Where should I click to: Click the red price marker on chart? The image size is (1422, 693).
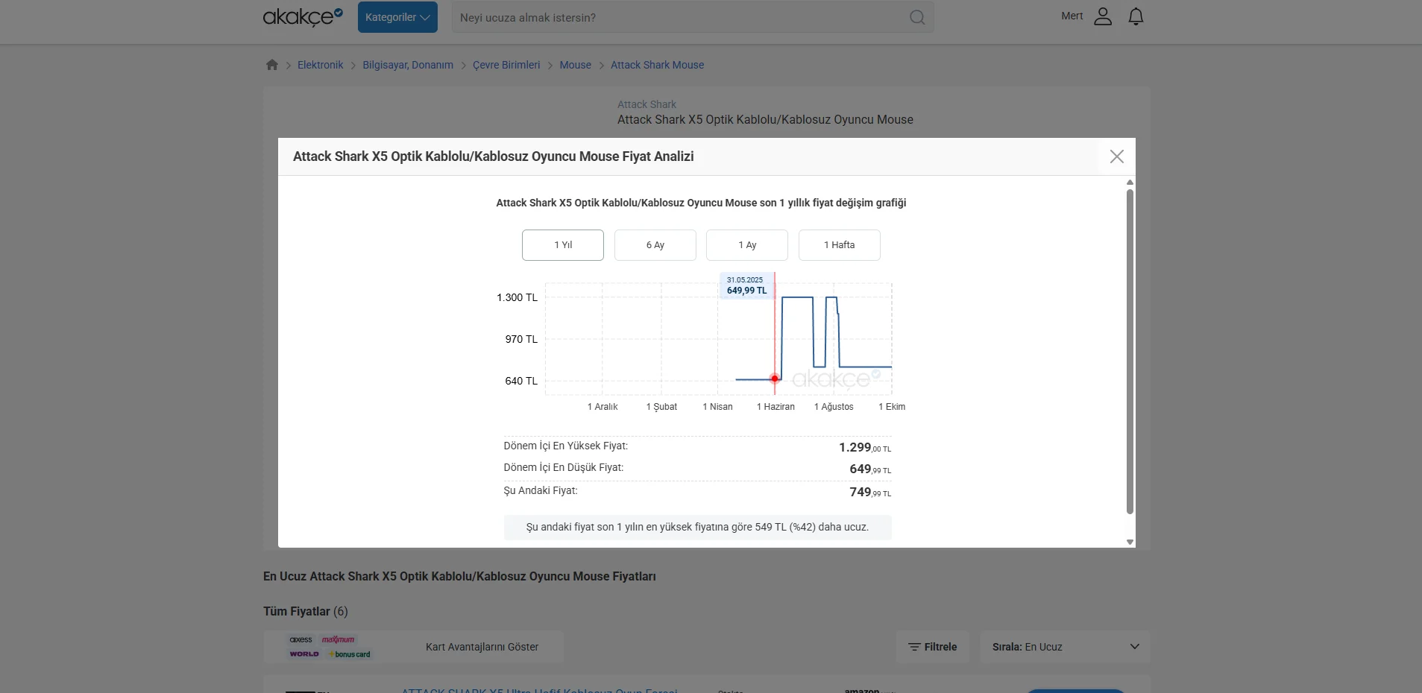click(x=775, y=379)
